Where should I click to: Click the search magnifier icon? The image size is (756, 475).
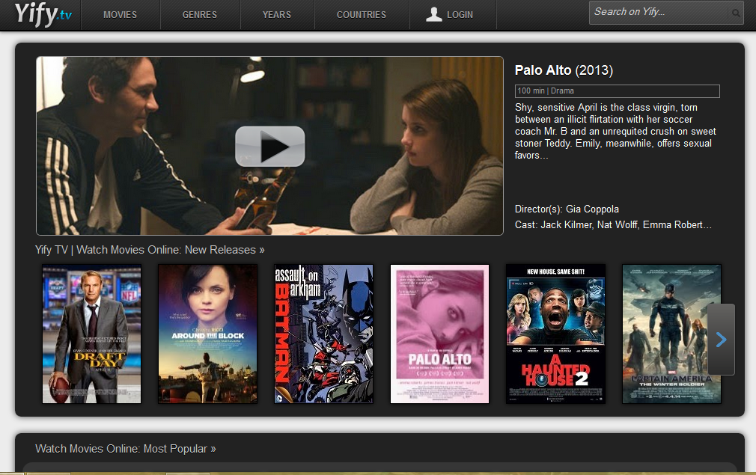pyautogui.click(x=734, y=13)
